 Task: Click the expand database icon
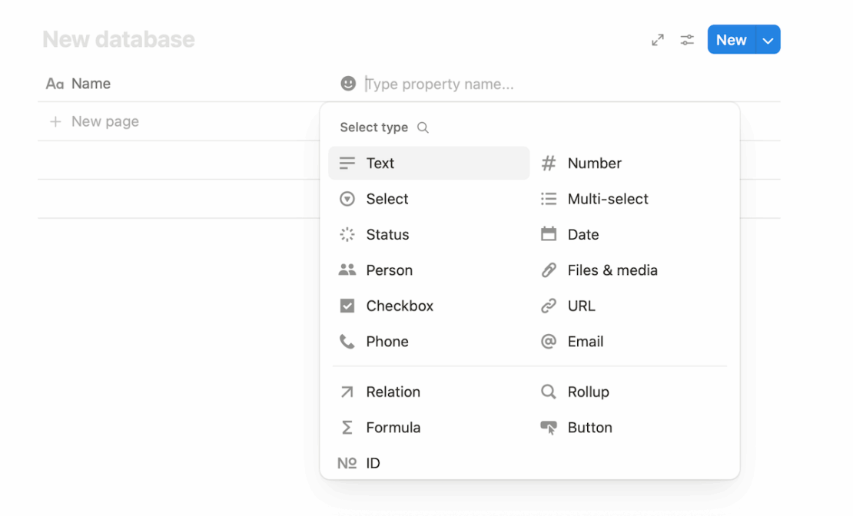click(657, 39)
